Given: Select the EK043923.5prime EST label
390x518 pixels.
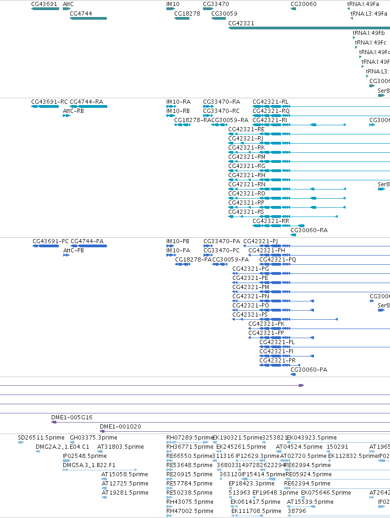Looking at the screenshot, I should point(312,438).
